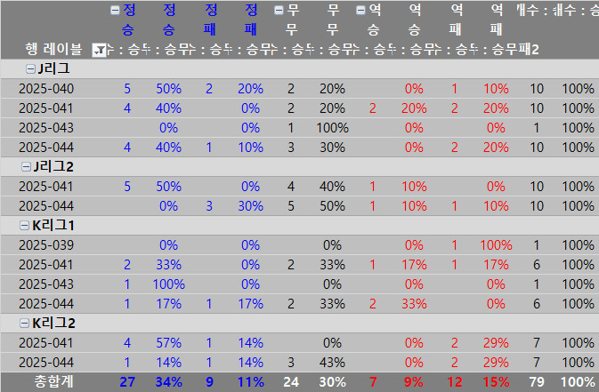Collapse the K리그1 row group
Screen dimensions: 599x392
tap(24, 226)
